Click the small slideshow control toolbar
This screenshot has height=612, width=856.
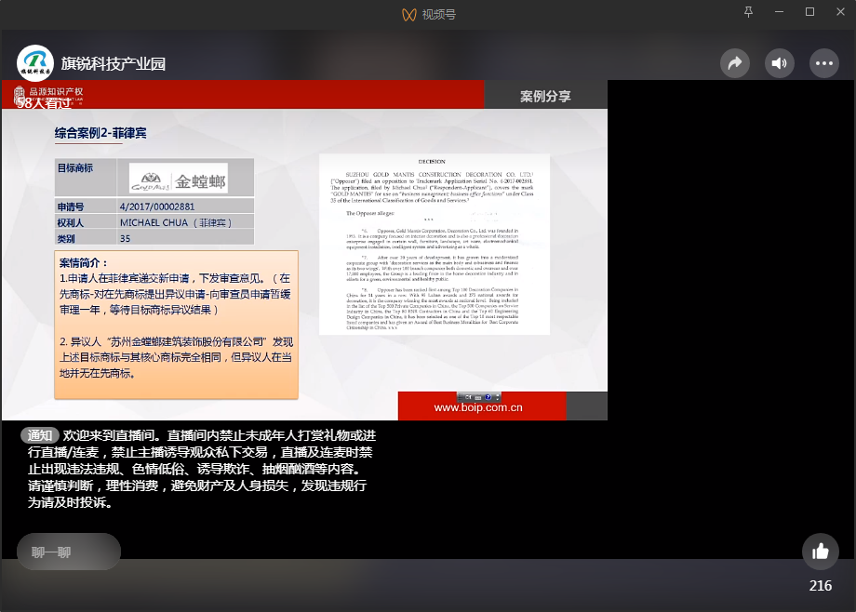478,397
